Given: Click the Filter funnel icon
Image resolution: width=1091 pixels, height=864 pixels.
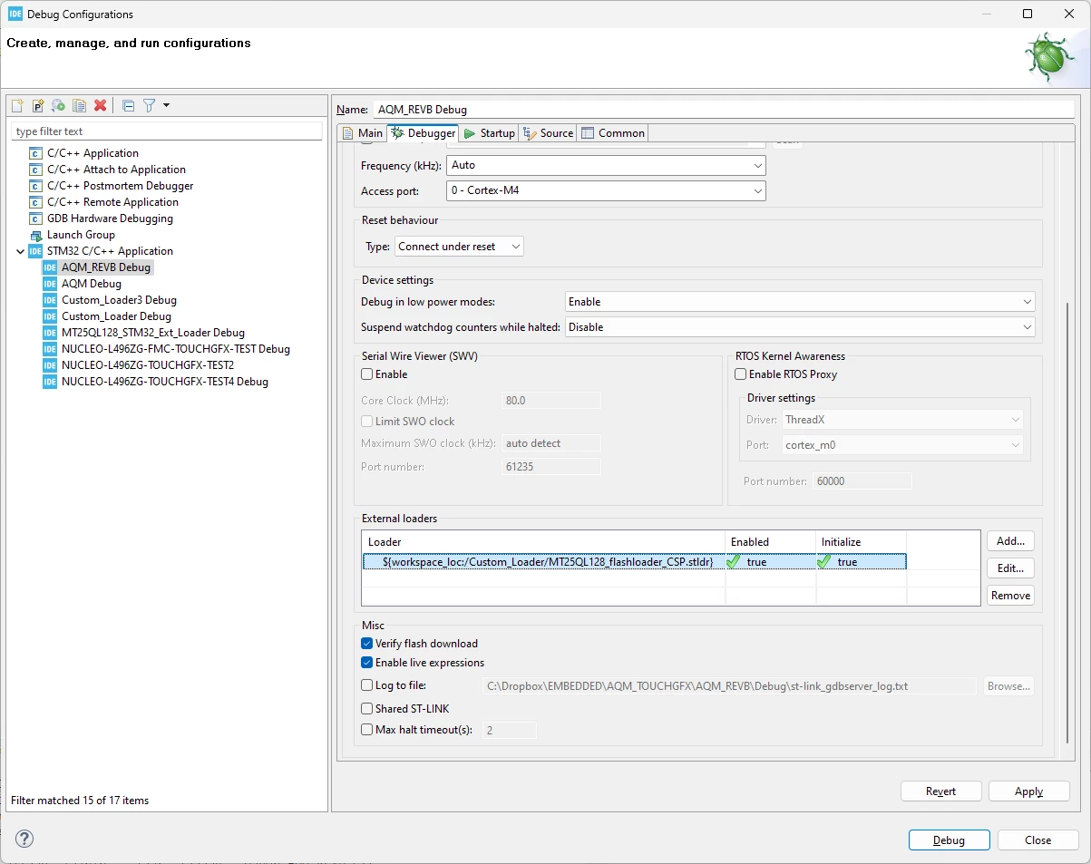Looking at the screenshot, I should [150, 105].
